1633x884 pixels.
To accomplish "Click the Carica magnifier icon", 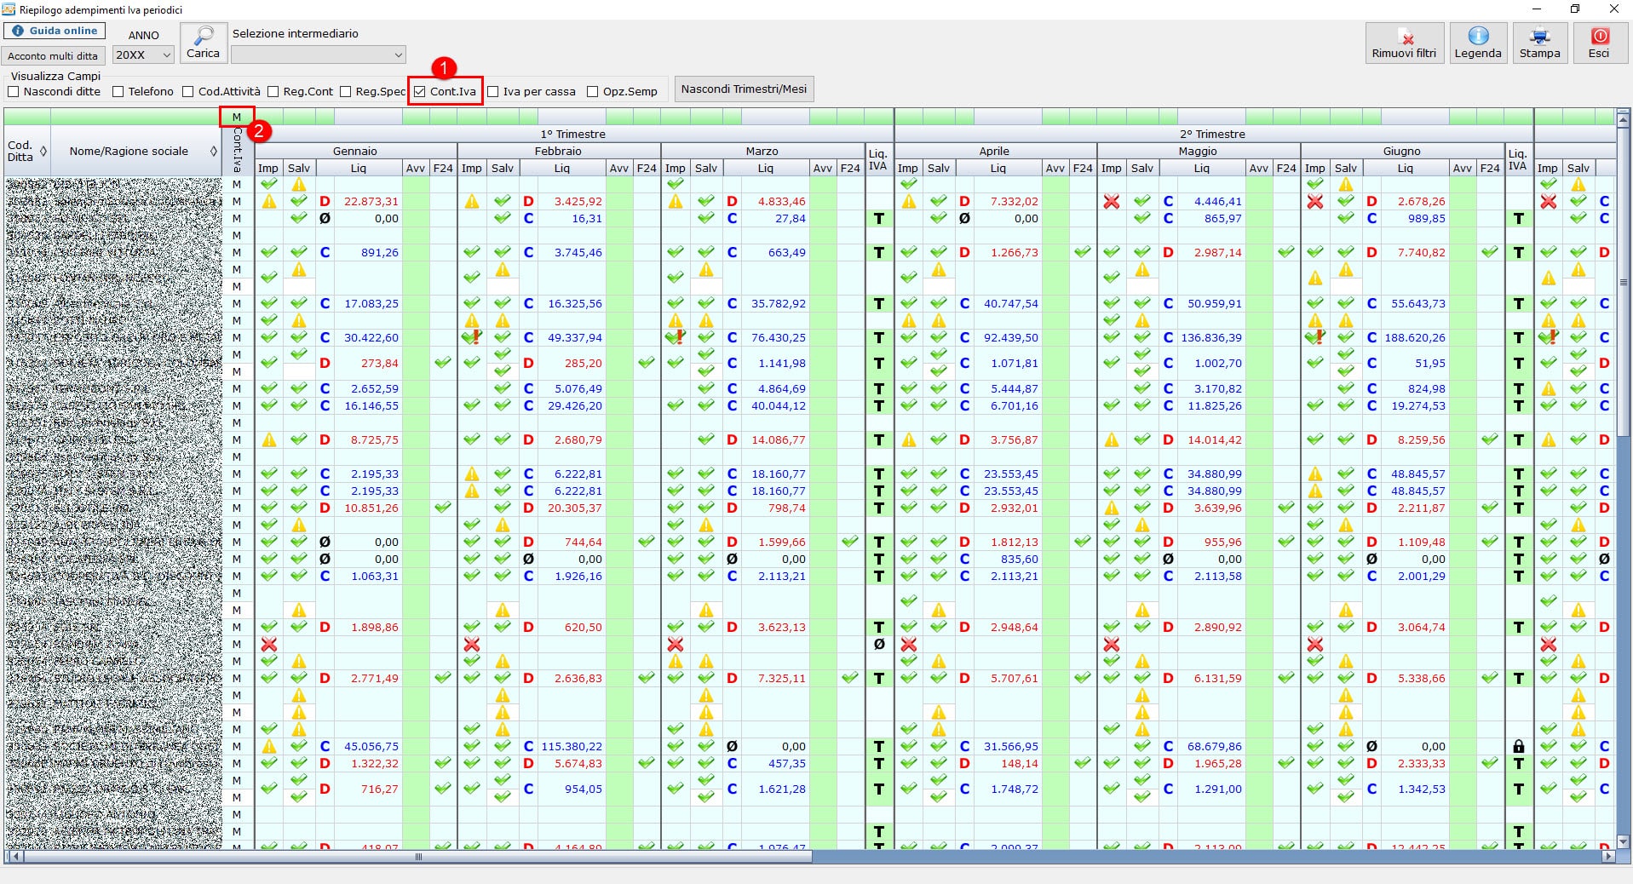I will [x=203, y=37].
